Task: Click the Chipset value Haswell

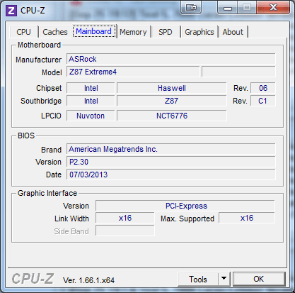Action: tap(172, 88)
